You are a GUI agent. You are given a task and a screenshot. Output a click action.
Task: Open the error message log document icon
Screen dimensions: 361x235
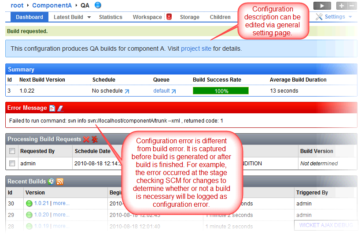52,108
